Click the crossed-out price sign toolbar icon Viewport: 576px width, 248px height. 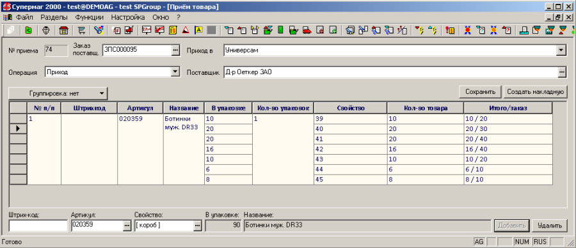[159, 30]
